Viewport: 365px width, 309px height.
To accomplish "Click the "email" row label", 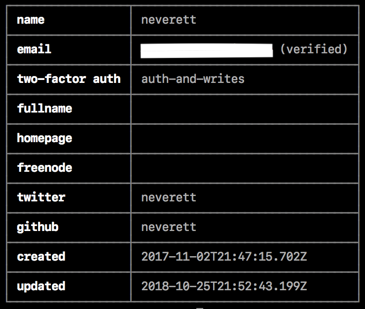I will [x=34, y=49].
